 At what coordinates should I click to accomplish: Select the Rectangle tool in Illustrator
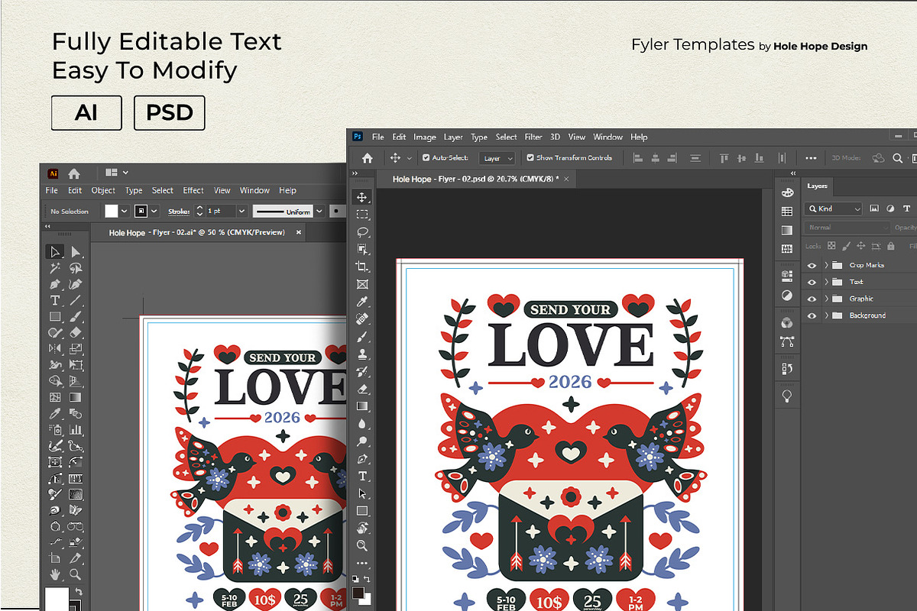[x=54, y=316]
